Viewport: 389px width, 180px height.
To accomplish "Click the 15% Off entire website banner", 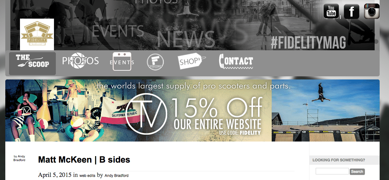I will 192,110.
